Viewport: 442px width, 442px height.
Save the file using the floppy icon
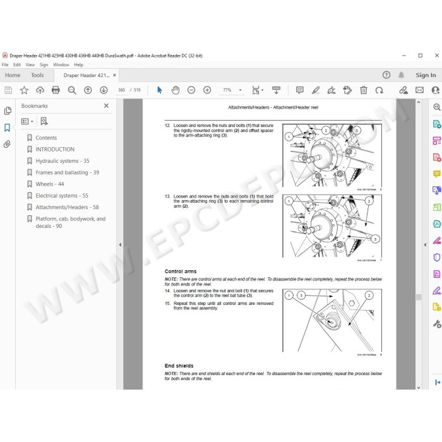click(x=8, y=90)
